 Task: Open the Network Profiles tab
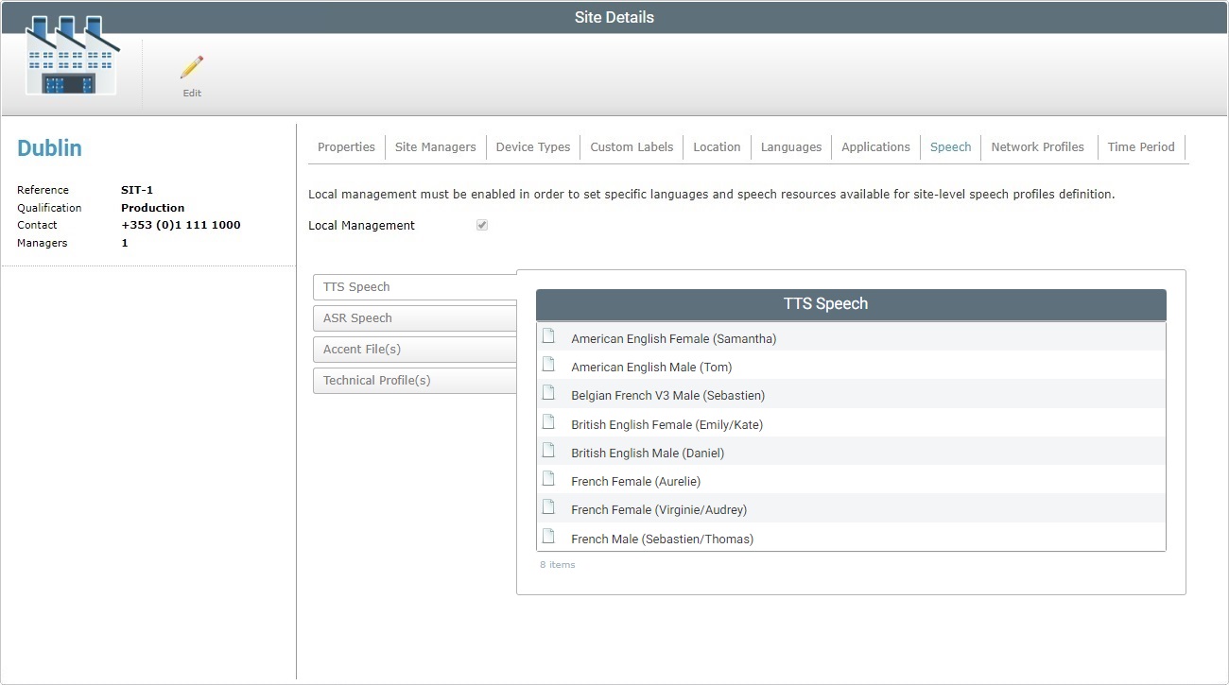point(1037,147)
